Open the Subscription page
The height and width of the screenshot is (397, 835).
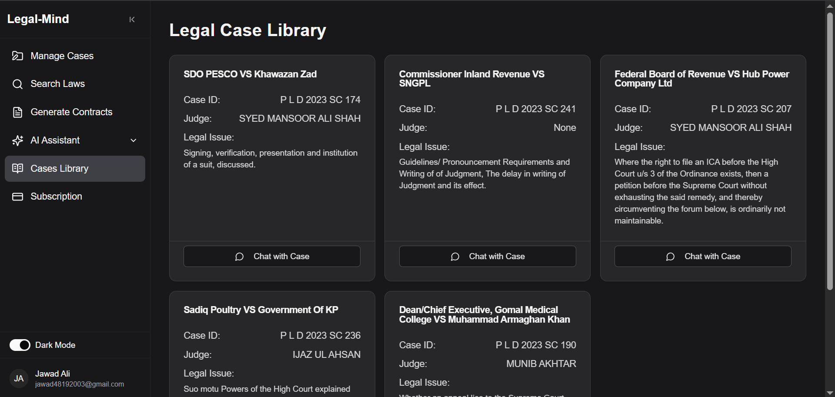tap(75, 197)
